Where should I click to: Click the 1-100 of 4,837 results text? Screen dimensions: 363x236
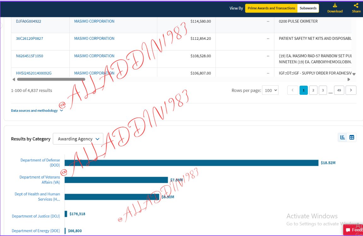click(x=32, y=90)
